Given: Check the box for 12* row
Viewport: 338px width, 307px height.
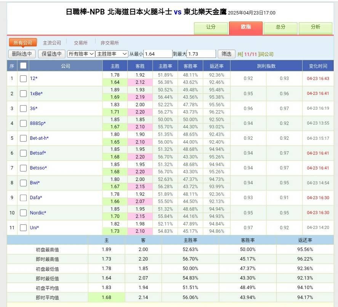Looking at the screenshot, I should 23,78.
